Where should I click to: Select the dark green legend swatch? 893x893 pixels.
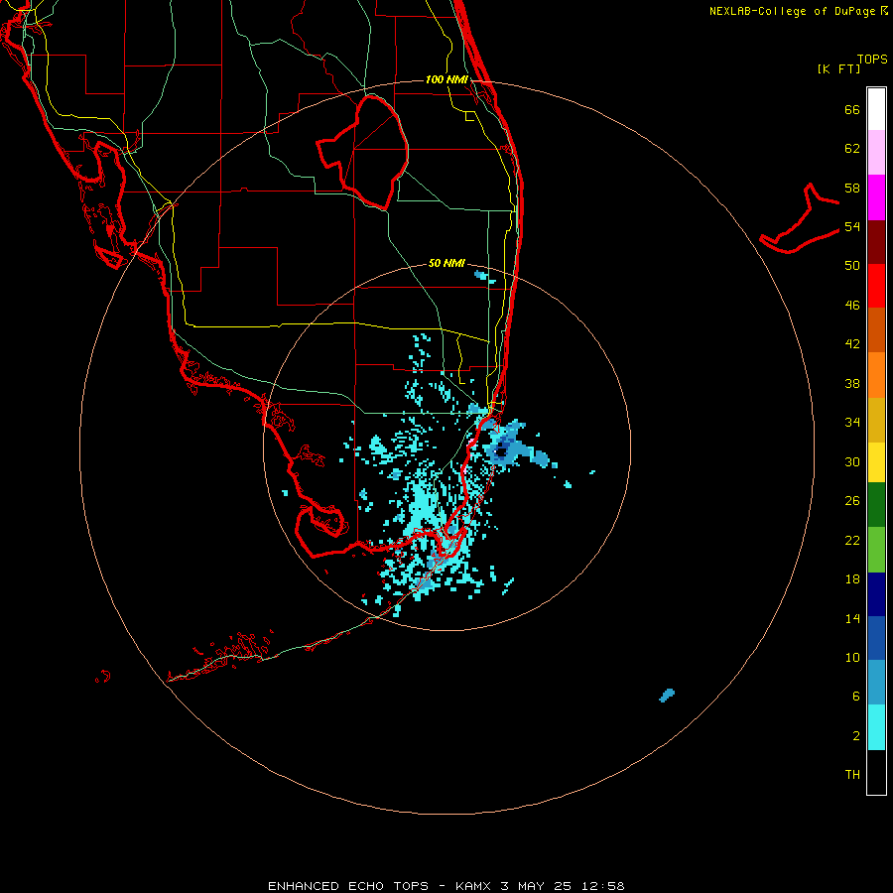[x=876, y=505]
